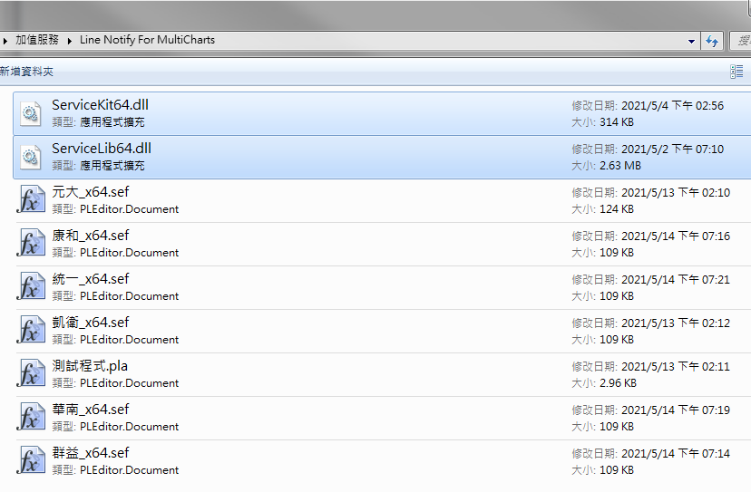Screen dimensions: 751x492
Task: Click the date 2021/5/13 下午 02:11
Action: 676,367
